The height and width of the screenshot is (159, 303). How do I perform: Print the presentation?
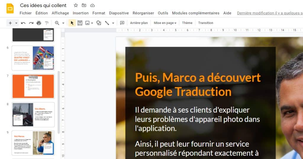39,23
